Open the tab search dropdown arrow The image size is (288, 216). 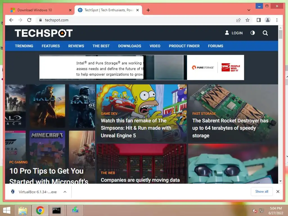click(x=249, y=10)
